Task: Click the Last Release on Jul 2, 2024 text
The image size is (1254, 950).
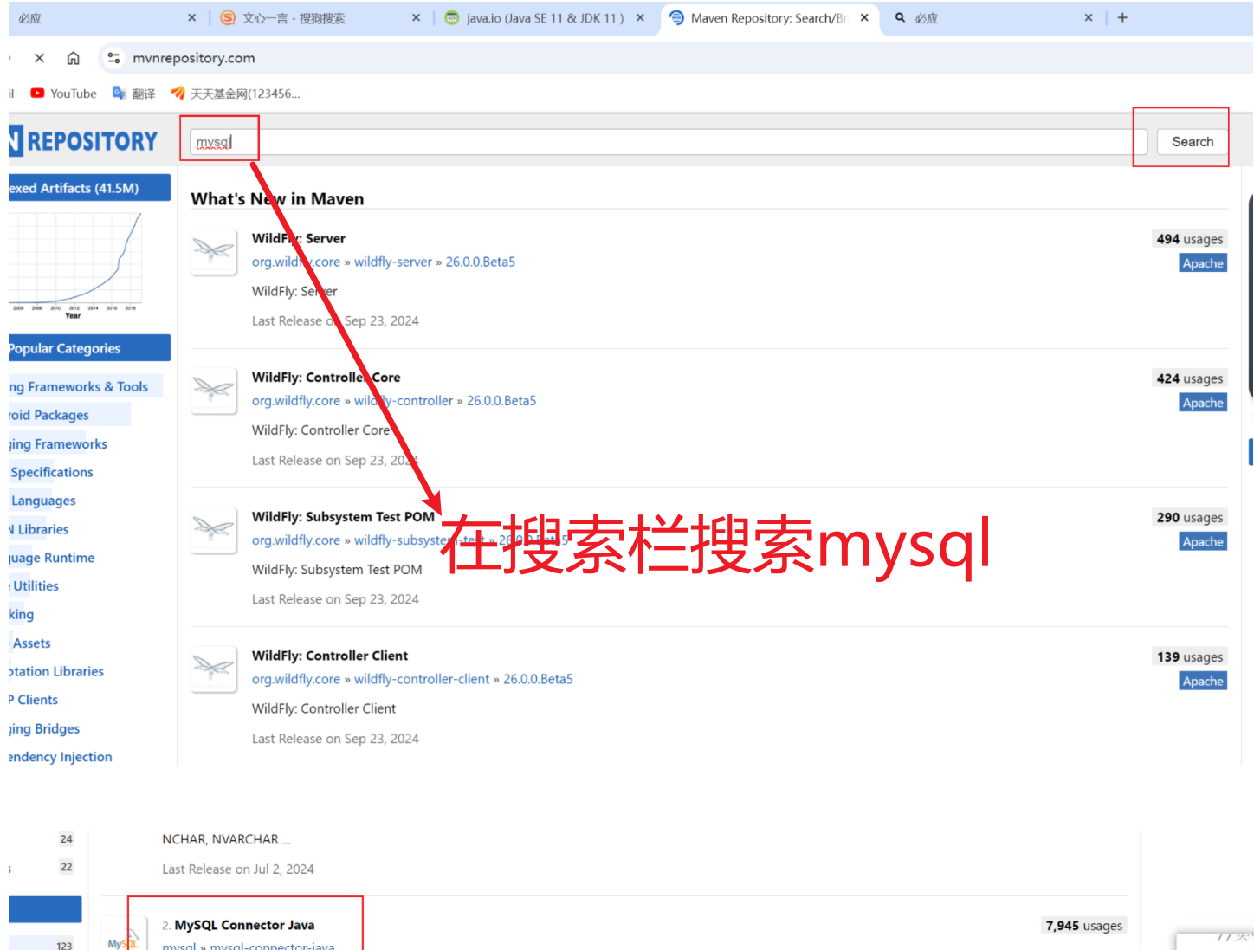Action: [x=238, y=869]
